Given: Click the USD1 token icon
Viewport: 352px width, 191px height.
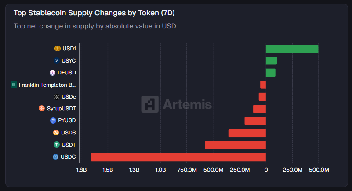Looking at the screenshot, I should pyautogui.click(x=57, y=49).
